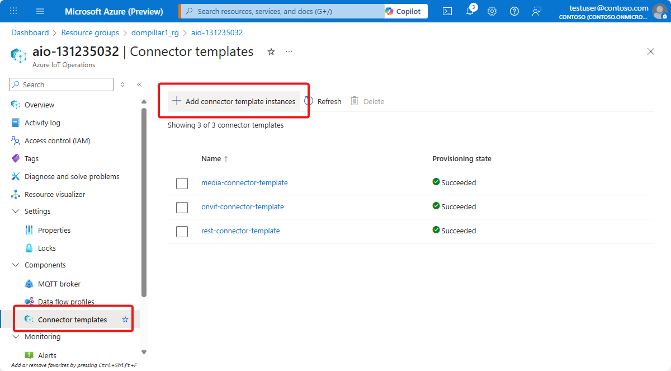Click Succeeded status for media-connector-template
Image resolution: width=671 pixels, height=371 pixels.
(x=455, y=182)
